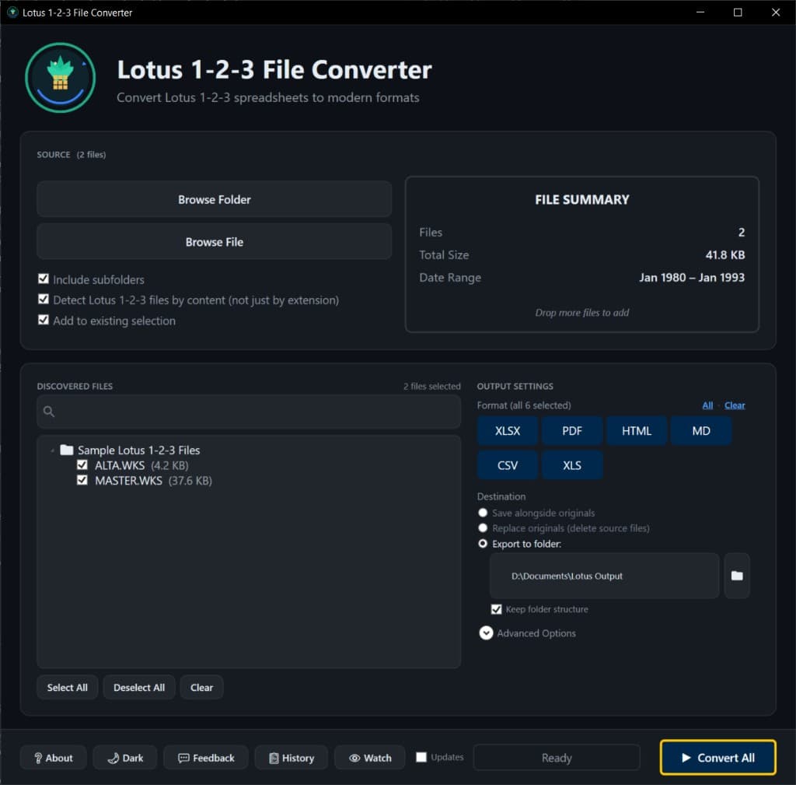Viewport: 796px width, 785px height.
Task: Click the Lotus app icon in title bar
Action: pyautogui.click(x=12, y=12)
